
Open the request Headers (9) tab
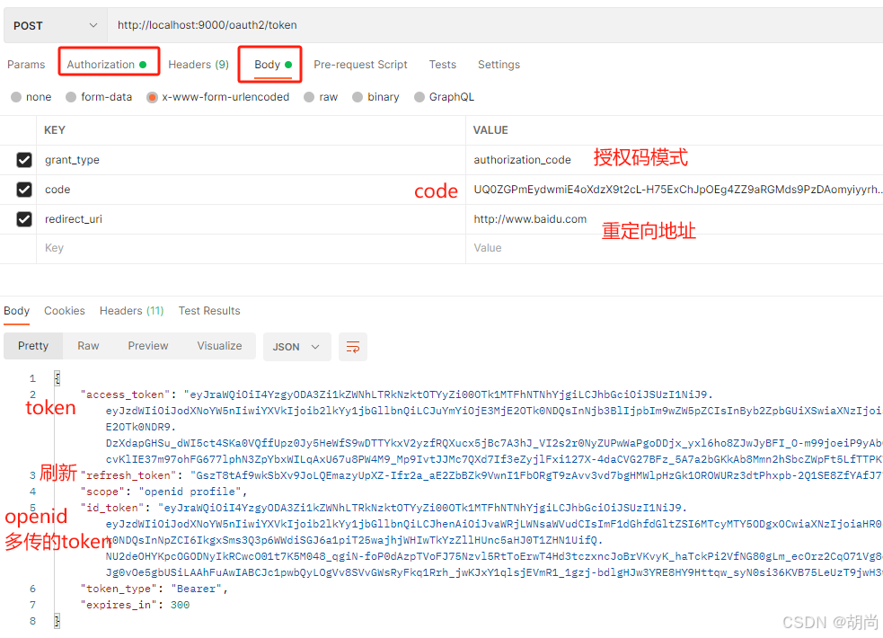pos(199,64)
